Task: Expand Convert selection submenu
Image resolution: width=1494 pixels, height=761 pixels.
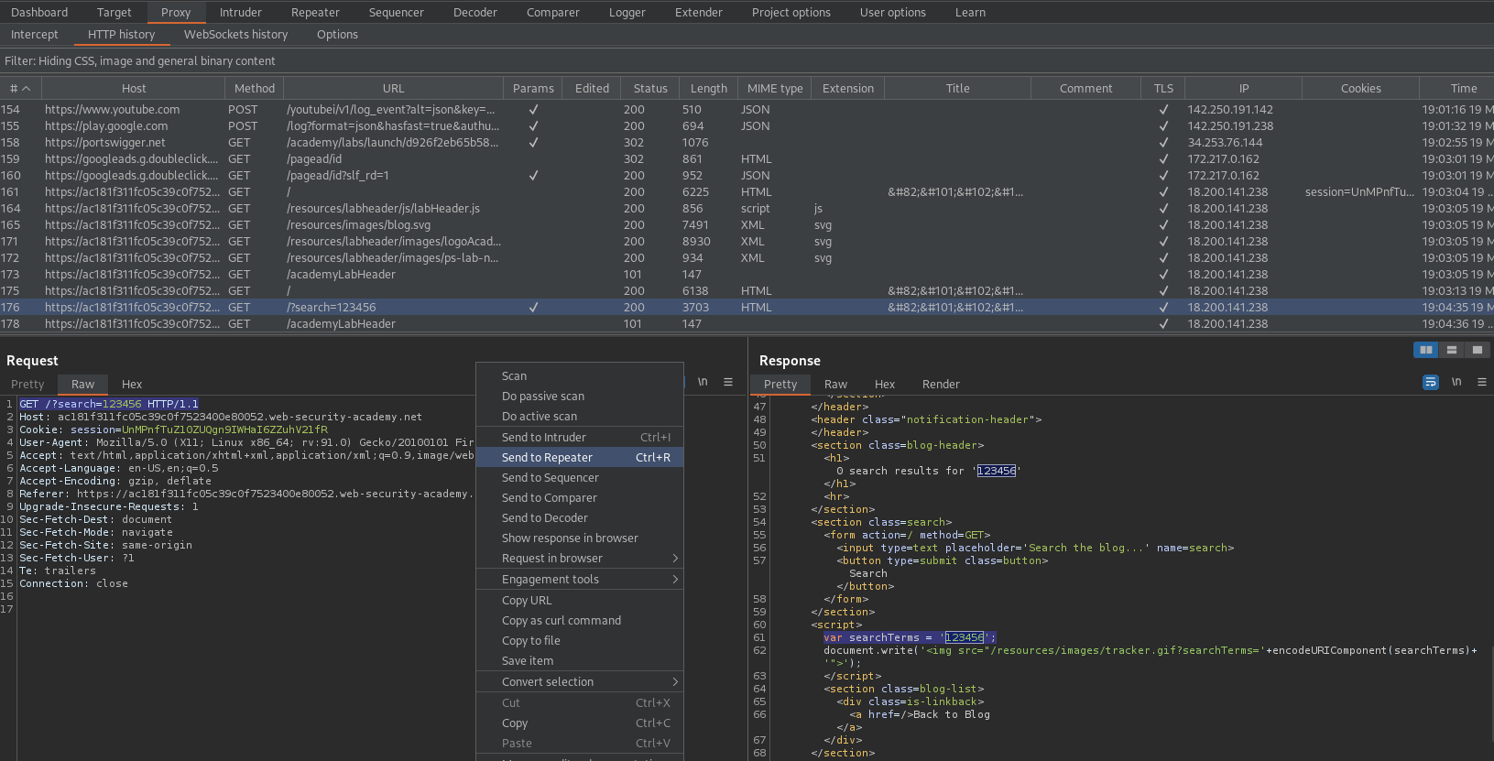Action: point(580,681)
